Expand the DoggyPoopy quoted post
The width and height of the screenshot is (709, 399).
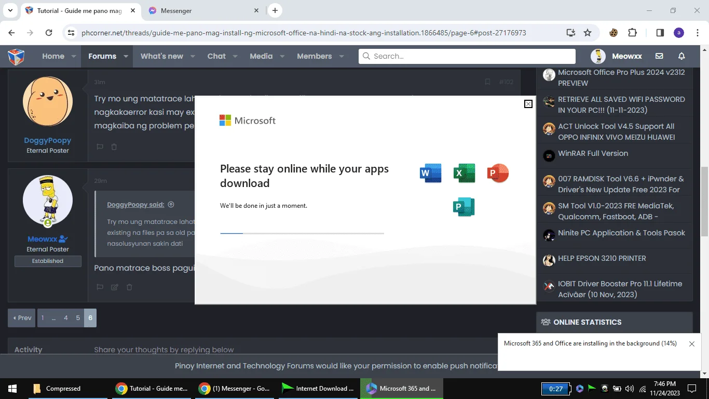coord(171,205)
